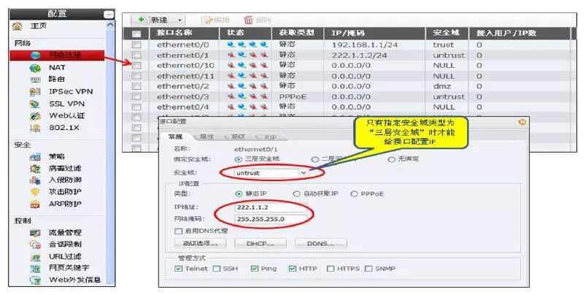The image size is (586, 295).
Task: Click the 删除 trash icon
Action: [x=248, y=20]
